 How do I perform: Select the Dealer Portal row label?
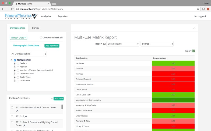point(81,90)
